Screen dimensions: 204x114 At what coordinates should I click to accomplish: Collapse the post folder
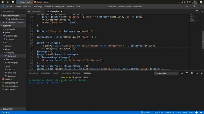point(8,66)
